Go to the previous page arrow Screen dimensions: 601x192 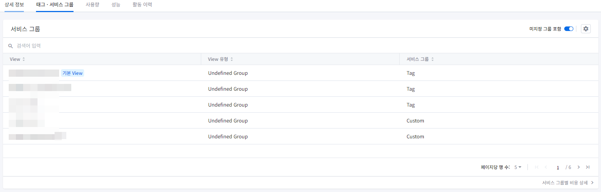click(546, 167)
